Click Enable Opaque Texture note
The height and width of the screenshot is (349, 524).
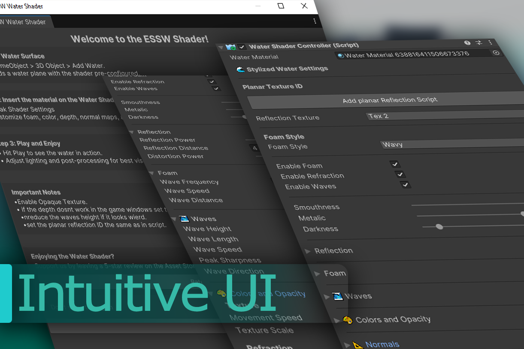pyautogui.click(x=52, y=202)
